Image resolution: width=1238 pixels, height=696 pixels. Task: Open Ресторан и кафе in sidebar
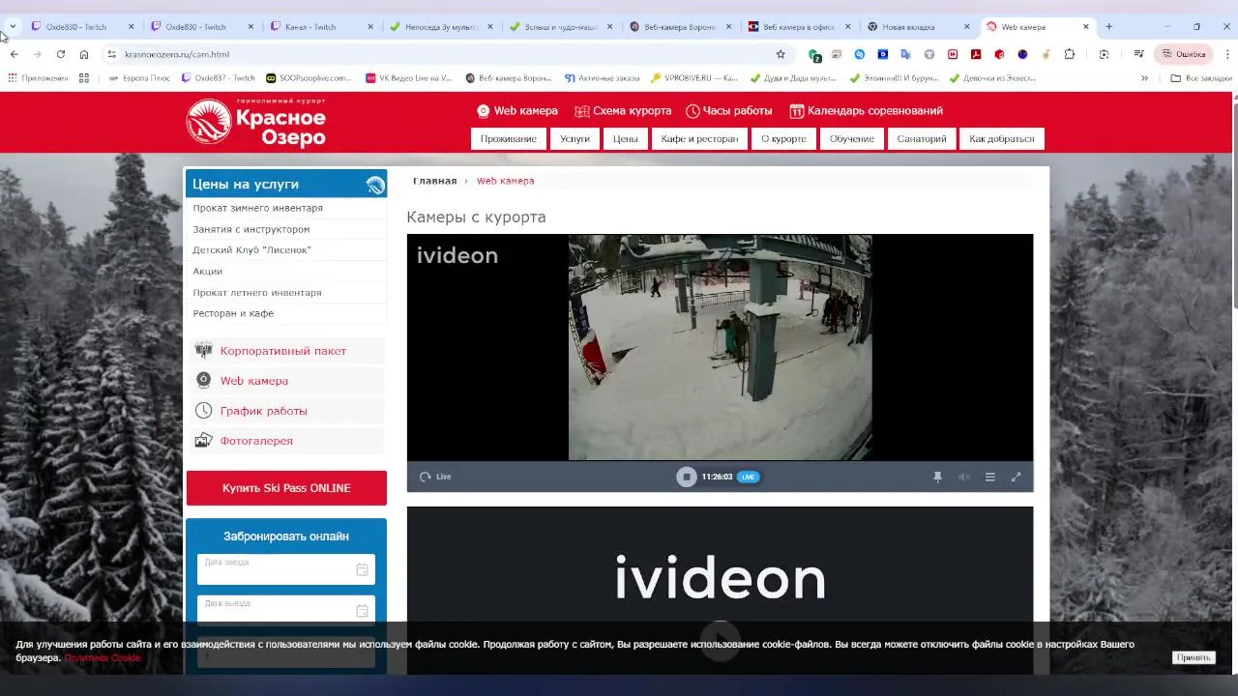[233, 314]
